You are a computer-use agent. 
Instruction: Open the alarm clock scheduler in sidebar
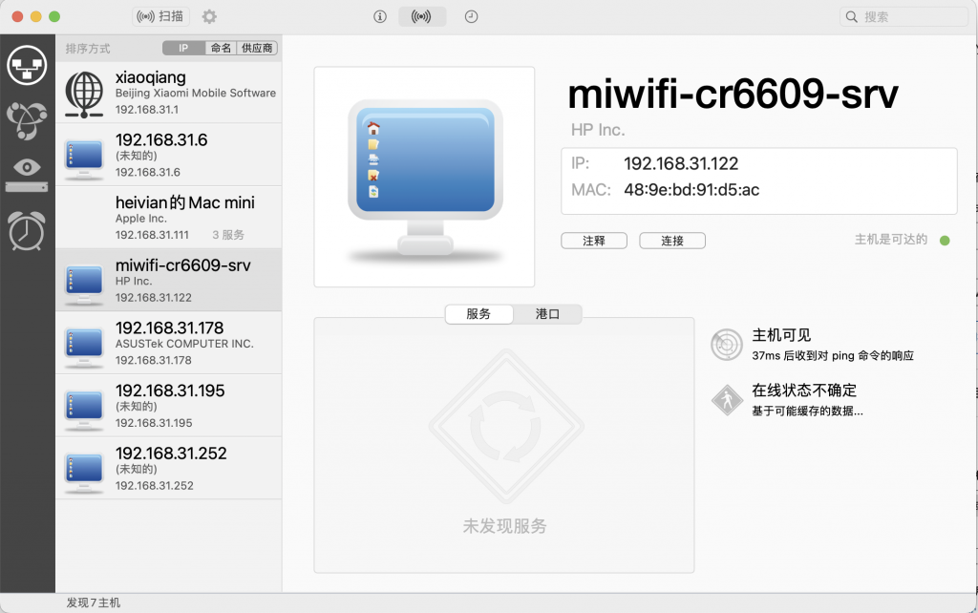(x=27, y=229)
